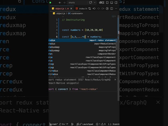Toggle the primary side bar
The height and width of the screenshot is (126, 168).
pos(107,3)
